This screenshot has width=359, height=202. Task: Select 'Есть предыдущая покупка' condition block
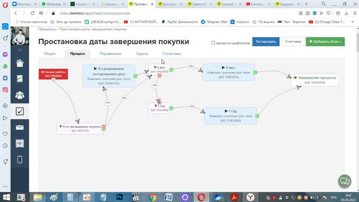(80, 128)
